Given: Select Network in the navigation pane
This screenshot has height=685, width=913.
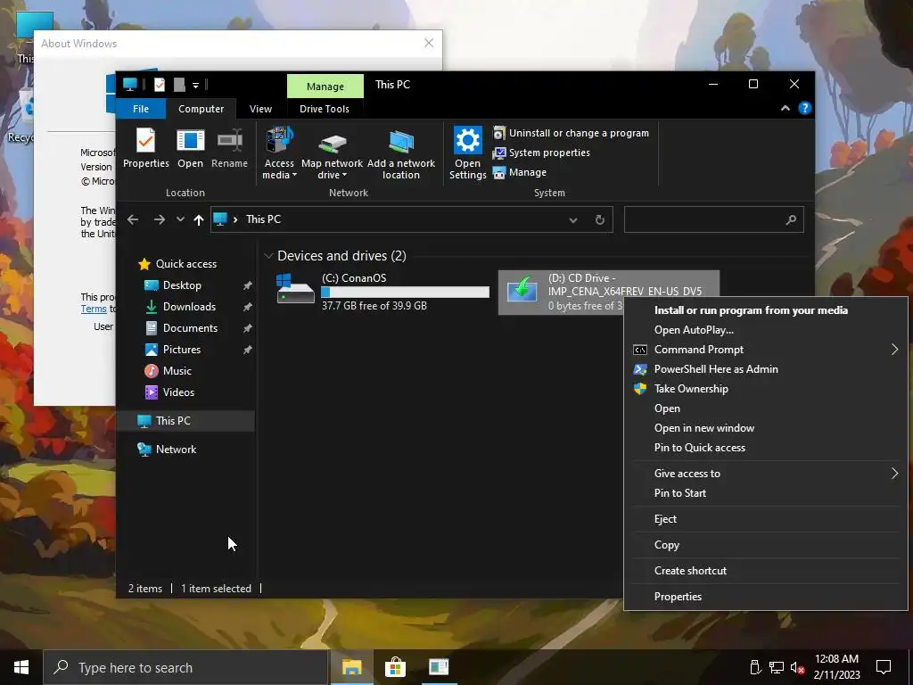Looking at the screenshot, I should [x=176, y=450].
